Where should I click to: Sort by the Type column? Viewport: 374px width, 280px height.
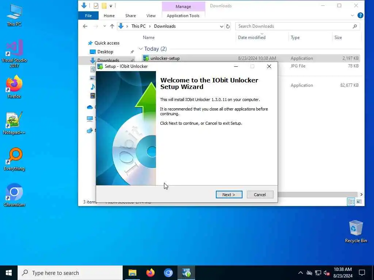click(x=295, y=38)
